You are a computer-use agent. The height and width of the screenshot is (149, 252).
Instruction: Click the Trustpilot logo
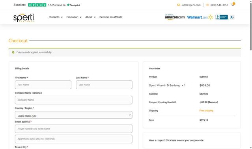[73, 5]
